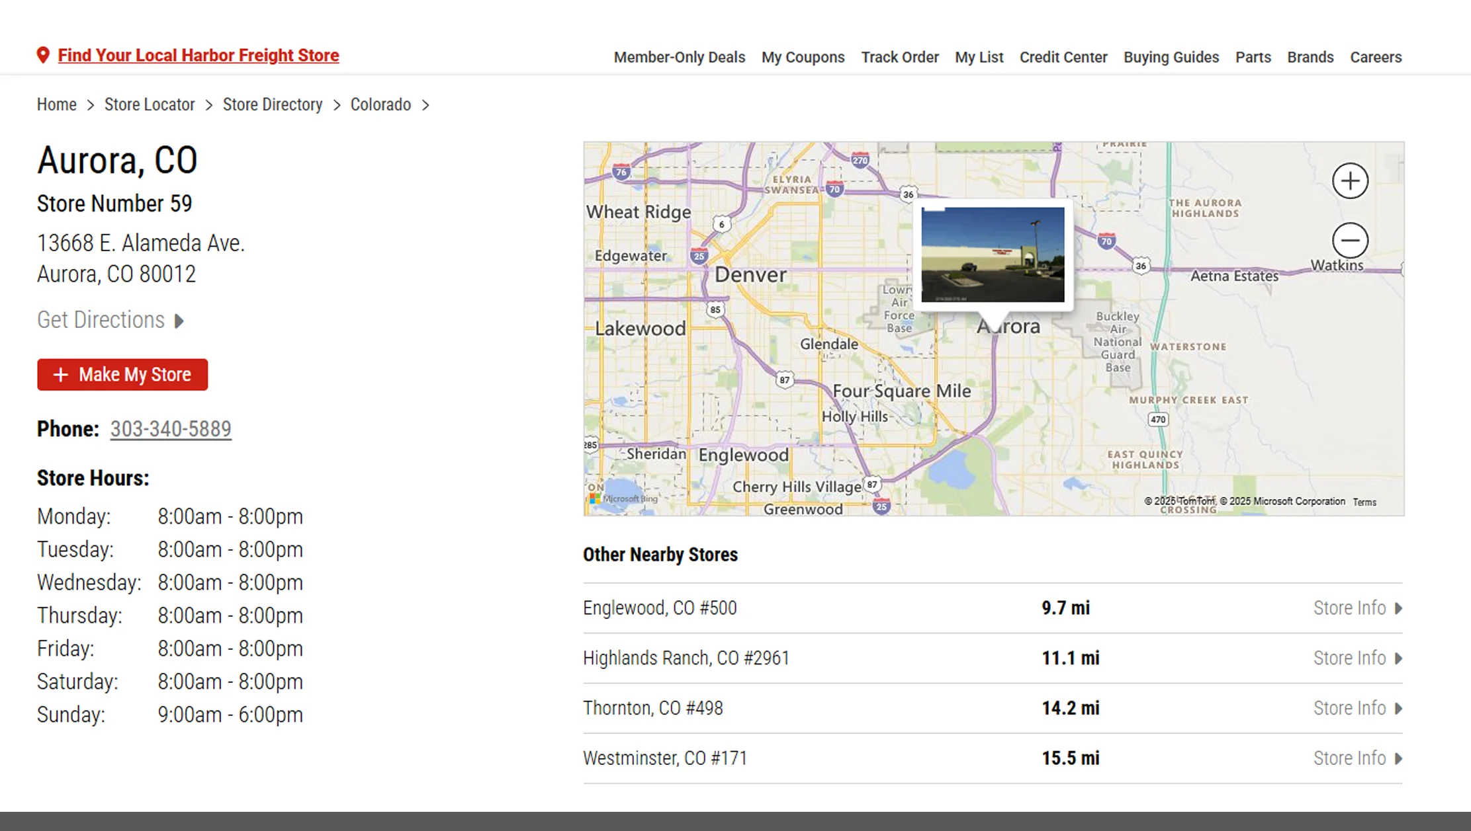Open the Careers navigation link
The width and height of the screenshot is (1471, 831).
click(1376, 58)
